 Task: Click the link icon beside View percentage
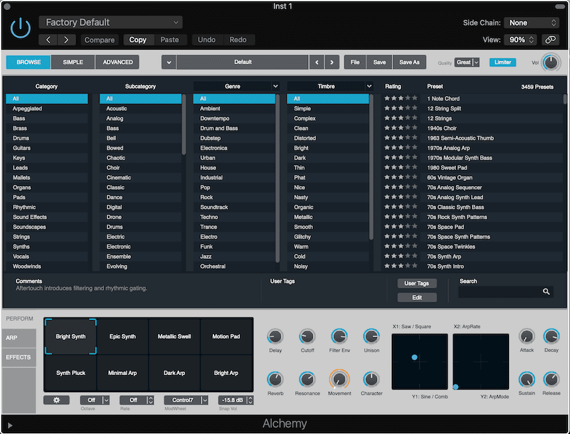[x=550, y=40]
